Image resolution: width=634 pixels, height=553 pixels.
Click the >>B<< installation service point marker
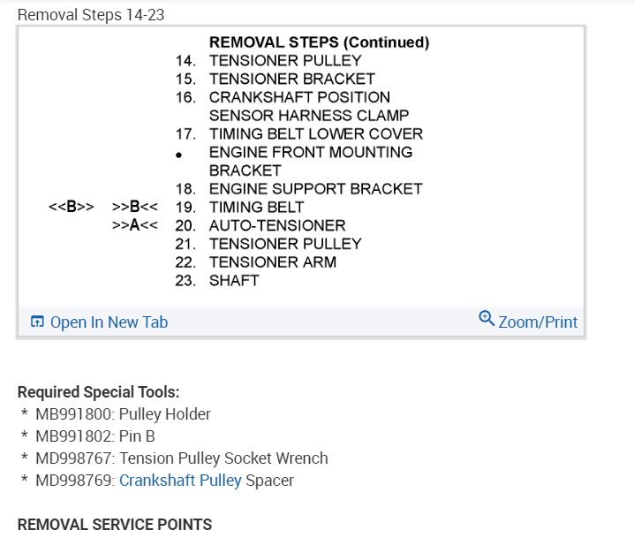coord(135,207)
